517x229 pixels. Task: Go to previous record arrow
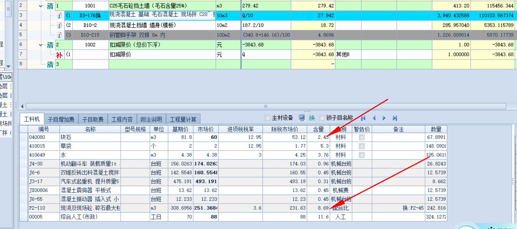click(x=374, y=118)
